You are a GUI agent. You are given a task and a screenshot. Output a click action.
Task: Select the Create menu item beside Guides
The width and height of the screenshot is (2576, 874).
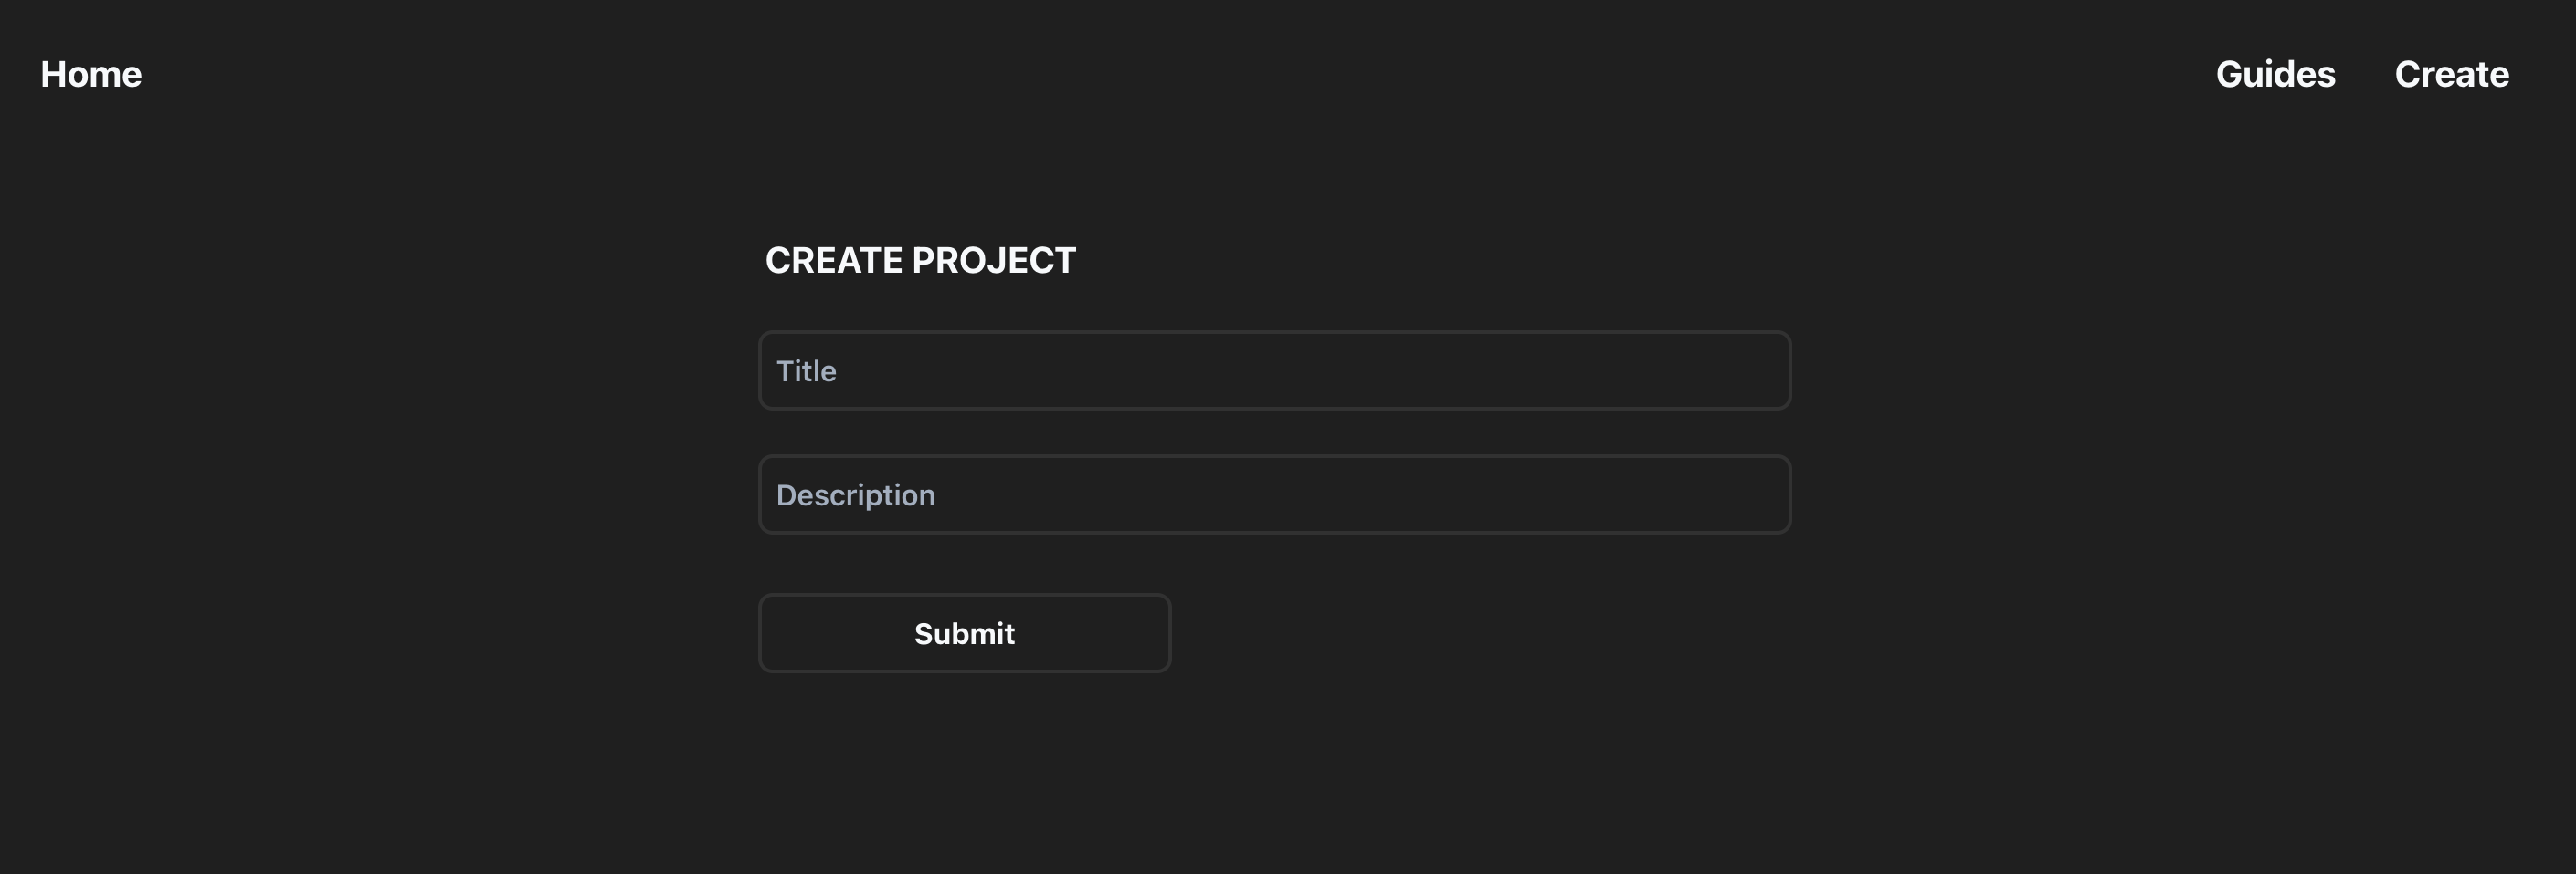coord(2451,74)
